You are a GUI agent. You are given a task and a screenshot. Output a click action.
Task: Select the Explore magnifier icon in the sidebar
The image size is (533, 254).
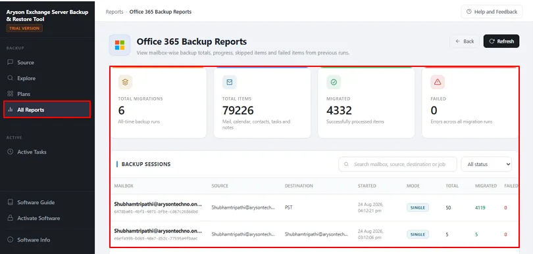click(10, 78)
